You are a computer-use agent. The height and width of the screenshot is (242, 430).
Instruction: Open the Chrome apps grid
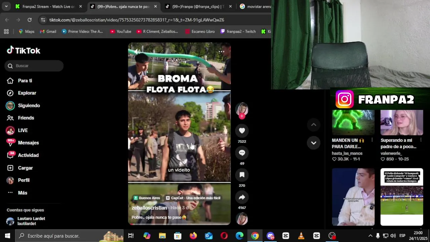(x=6, y=31)
